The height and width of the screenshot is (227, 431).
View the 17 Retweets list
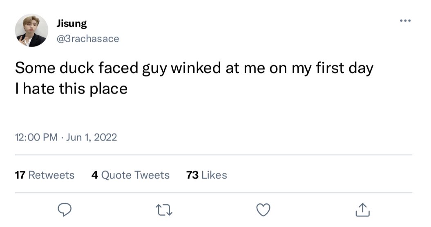click(x=45, y=175)
